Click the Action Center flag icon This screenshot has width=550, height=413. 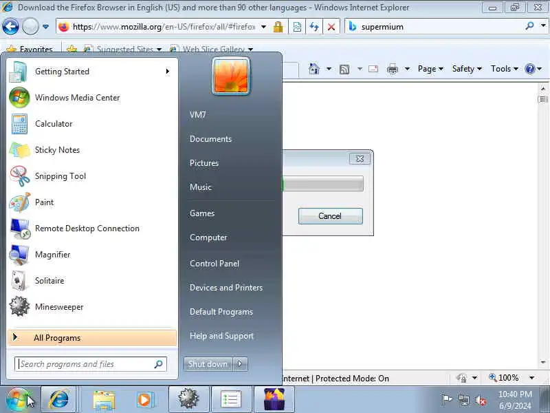446,400
